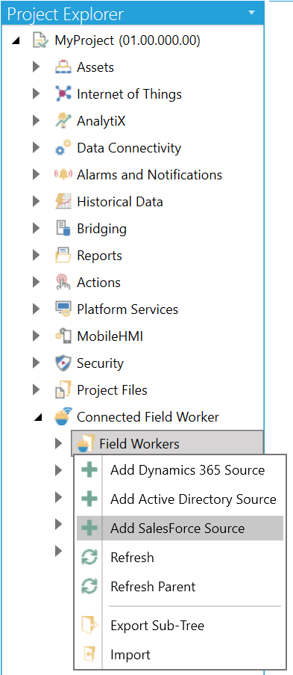Image resolution: width=293 pixels, height=675 pixels.
Task: Collapse the Connected Field Worker node
Action: (x=38, y=418)
